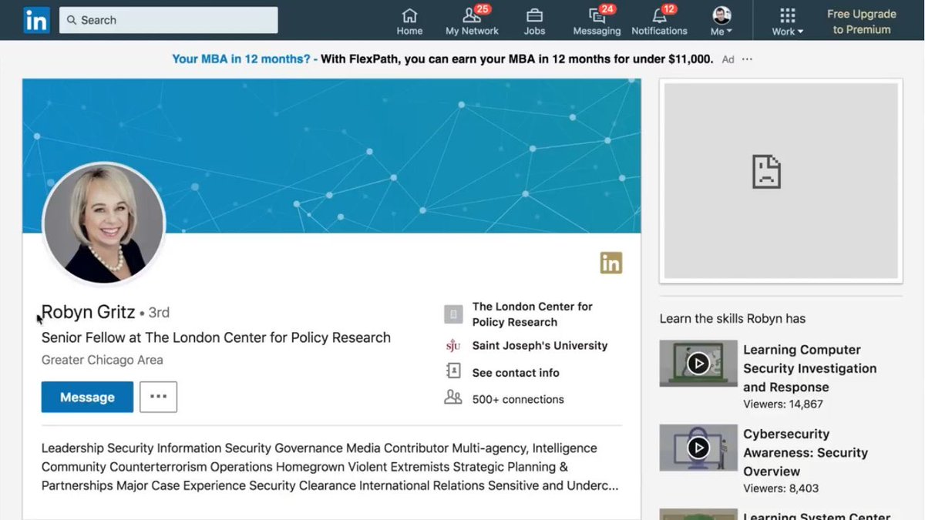Focus the Search input field

coord(168,20)
